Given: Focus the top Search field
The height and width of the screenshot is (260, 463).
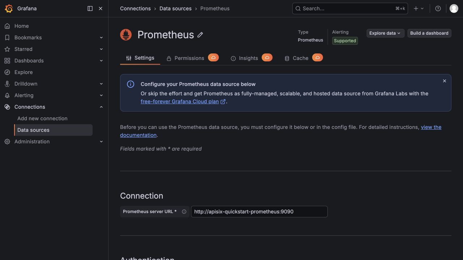Looking at the screenshot, I should pos(350,8).
